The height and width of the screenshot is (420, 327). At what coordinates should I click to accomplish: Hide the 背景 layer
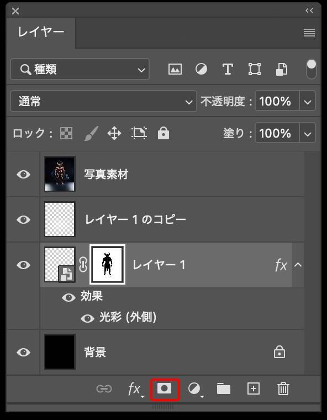click(24, 352)
